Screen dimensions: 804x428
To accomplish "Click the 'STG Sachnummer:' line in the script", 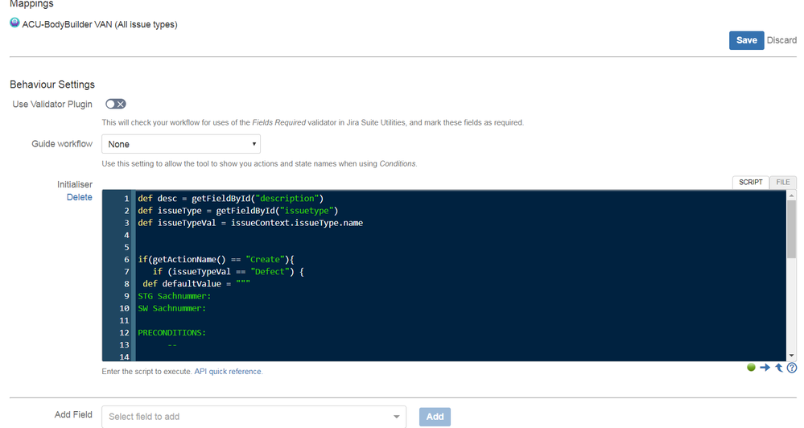I will 175,296.
